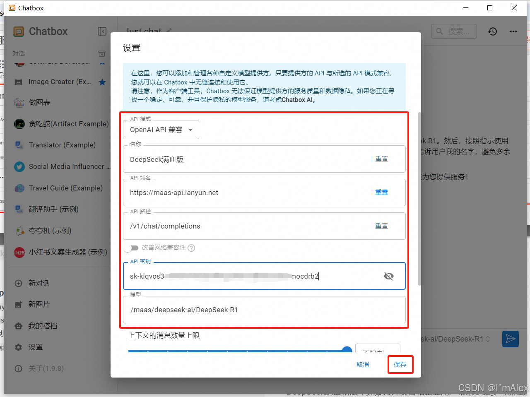Collapse the Chatbox sidebar panel icon

point(102,31)
